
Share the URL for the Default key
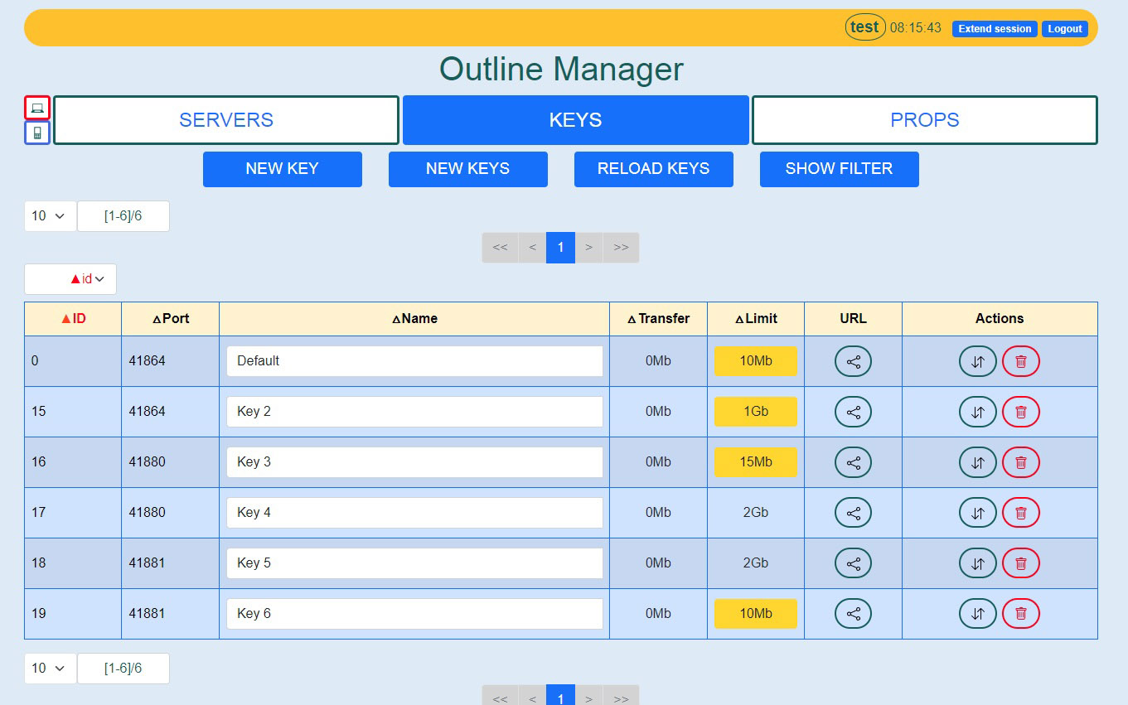[x=854, y=361]
